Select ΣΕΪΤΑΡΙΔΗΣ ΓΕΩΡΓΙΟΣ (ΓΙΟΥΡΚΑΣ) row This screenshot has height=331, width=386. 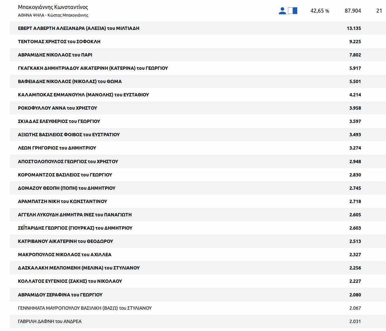pyautogui.click(x=75, y=228)
